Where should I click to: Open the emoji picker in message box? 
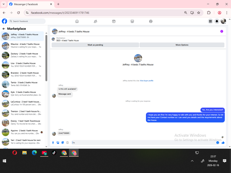click(x=218, y=143)
